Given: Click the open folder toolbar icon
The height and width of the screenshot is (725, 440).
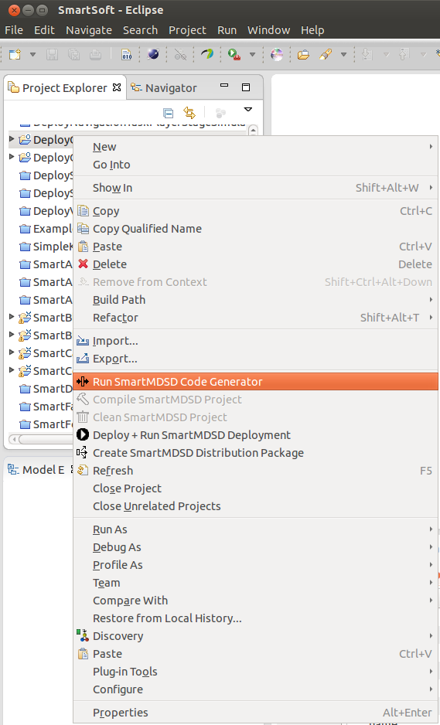Looking at the screenshot, I should [x=303, y=55].
